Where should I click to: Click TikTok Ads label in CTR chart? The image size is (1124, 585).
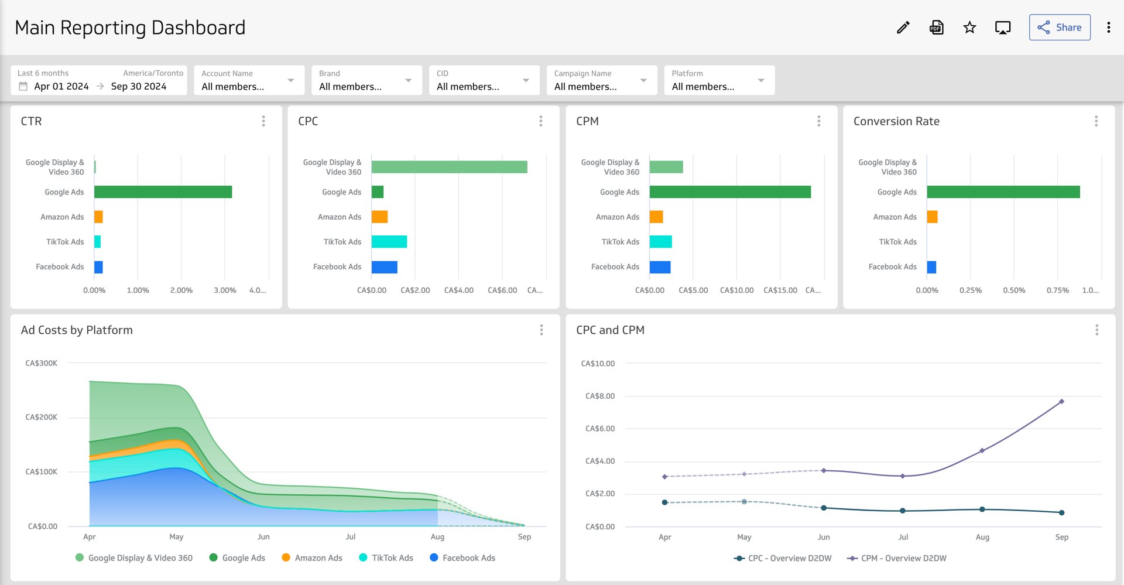coord(65,242)
